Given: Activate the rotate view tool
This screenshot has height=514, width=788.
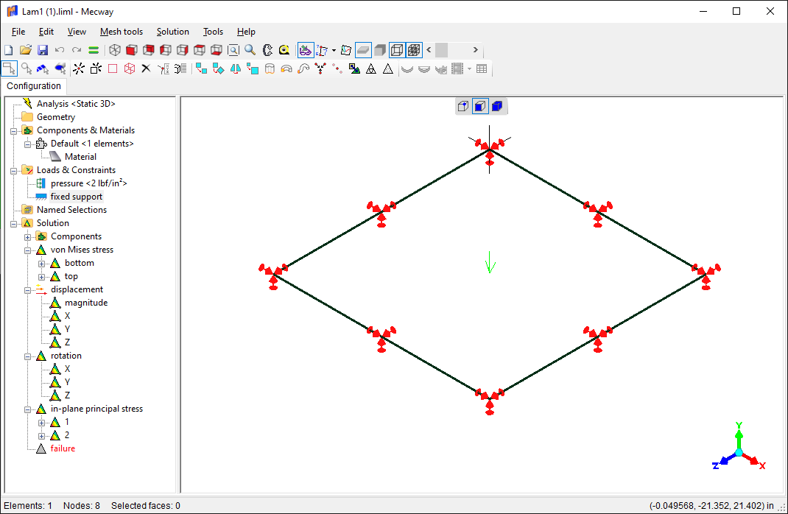Looking at the screenshot, I should (x=267, y=50).
